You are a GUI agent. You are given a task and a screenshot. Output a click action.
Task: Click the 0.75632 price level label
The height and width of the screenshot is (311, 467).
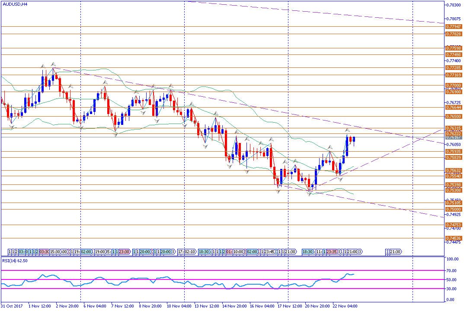[x=454, y=171]
